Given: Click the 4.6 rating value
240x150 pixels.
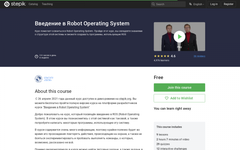Looking at the screenshot, I should pyautogui.click(x=173, y=56).
